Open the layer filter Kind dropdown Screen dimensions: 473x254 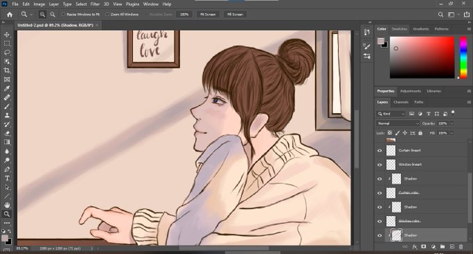[x=391, y=113]
